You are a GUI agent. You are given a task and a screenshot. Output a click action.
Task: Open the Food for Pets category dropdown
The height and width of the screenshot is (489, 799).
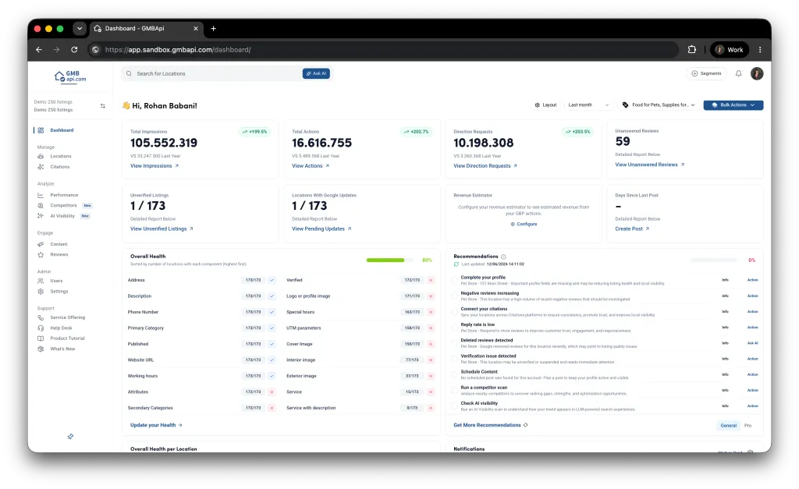click(658, 105)
